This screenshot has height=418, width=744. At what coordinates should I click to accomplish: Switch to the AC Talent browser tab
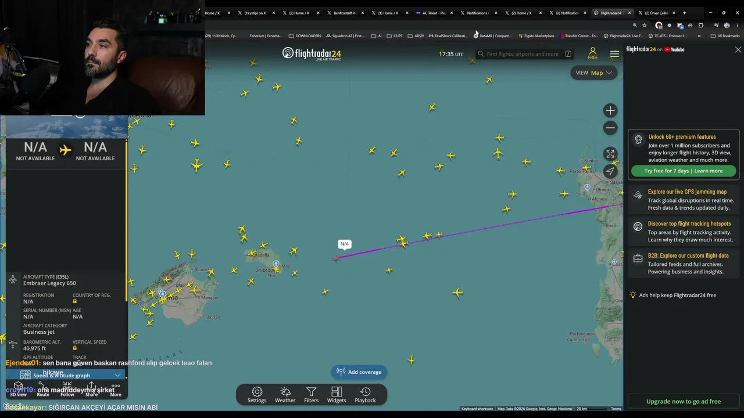[x=434, y=13]
